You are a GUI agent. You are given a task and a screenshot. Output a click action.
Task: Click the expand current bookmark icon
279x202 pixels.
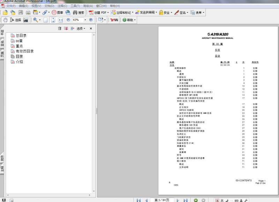coord(73,29)
